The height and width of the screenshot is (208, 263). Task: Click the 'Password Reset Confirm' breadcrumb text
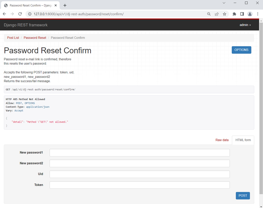(x=68, y=38)
